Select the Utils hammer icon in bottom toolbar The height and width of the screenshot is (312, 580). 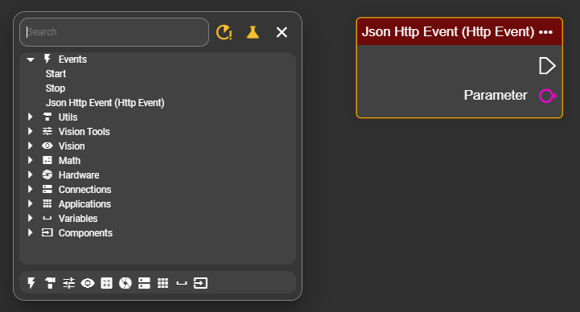pos(50,283)
